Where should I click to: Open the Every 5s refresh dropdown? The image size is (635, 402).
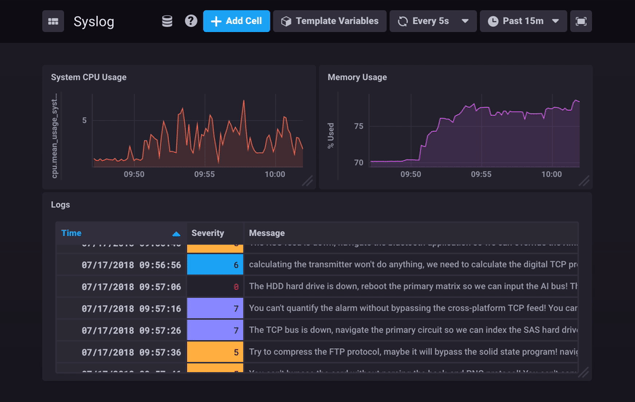pyautogui.click(x=433, y=21)
